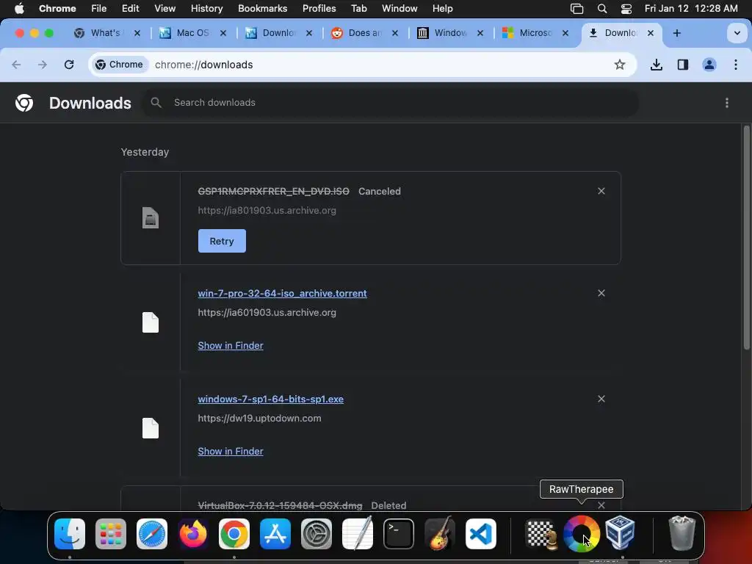Click the windows-7-sp1 exe file icon
752x564 pixels.
pos(151,428)
